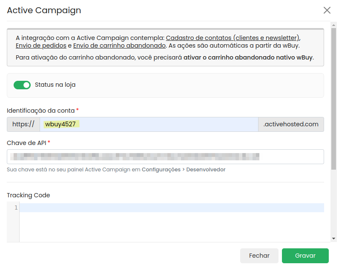This screenshot has width=339, height=273.
Task: Click the vertical scrollbar thumb
Action: (x=333, y=98)
